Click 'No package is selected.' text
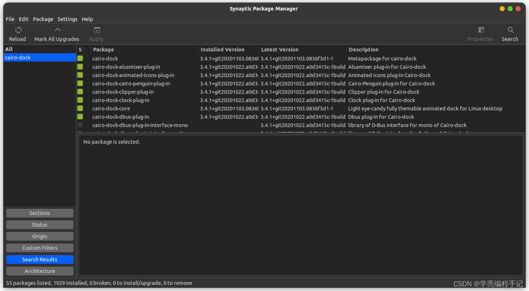The width and height of the screenshot is (529, 291). click(x=112, y=142)
